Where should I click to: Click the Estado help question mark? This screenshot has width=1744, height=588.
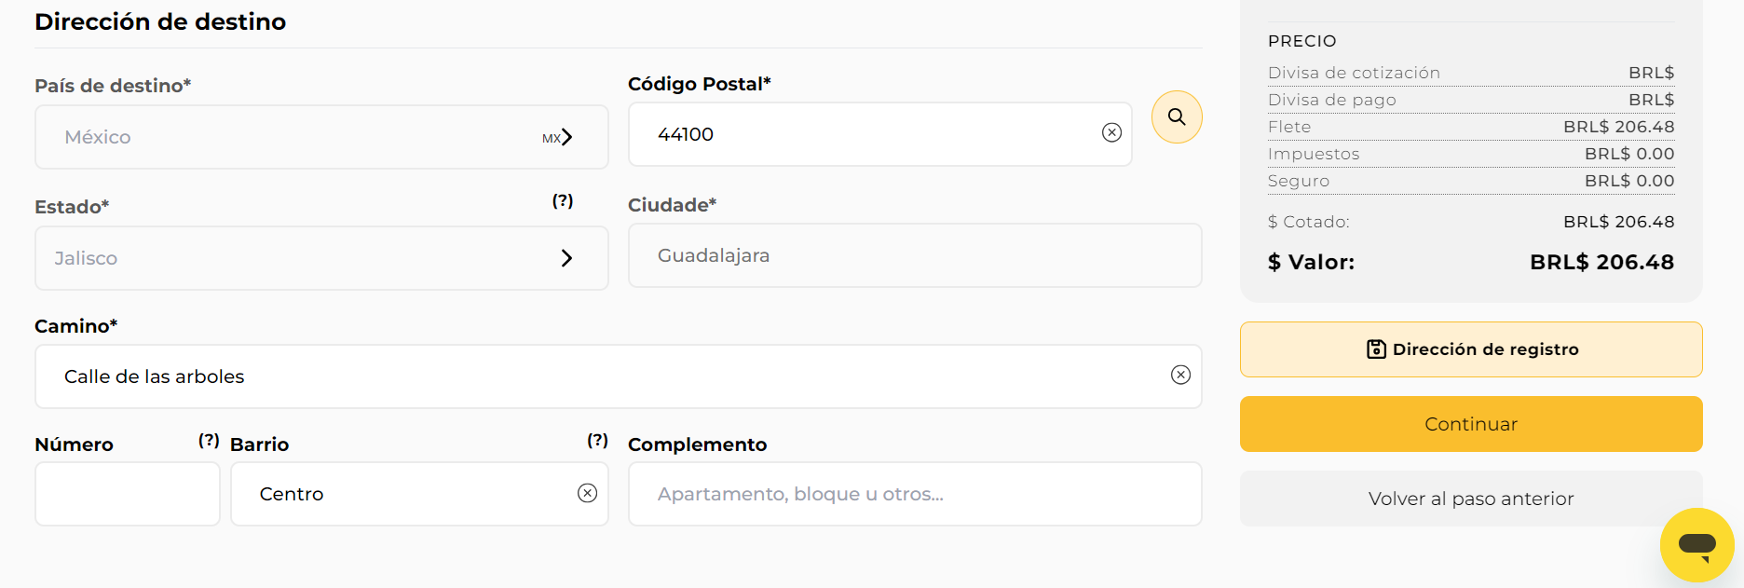(x=563, y=200)
